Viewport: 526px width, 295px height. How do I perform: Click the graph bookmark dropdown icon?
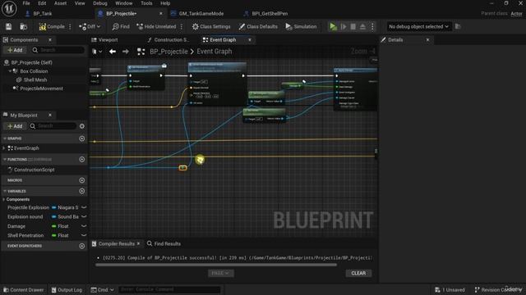coord(97,52)
